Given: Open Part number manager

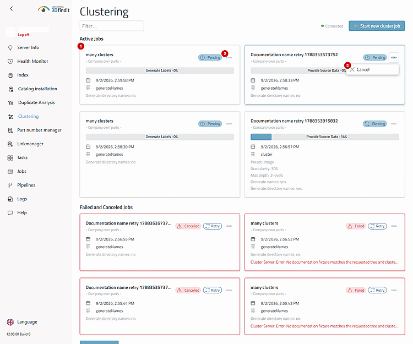Looking at the screenshot, I should tap(39, 130).
